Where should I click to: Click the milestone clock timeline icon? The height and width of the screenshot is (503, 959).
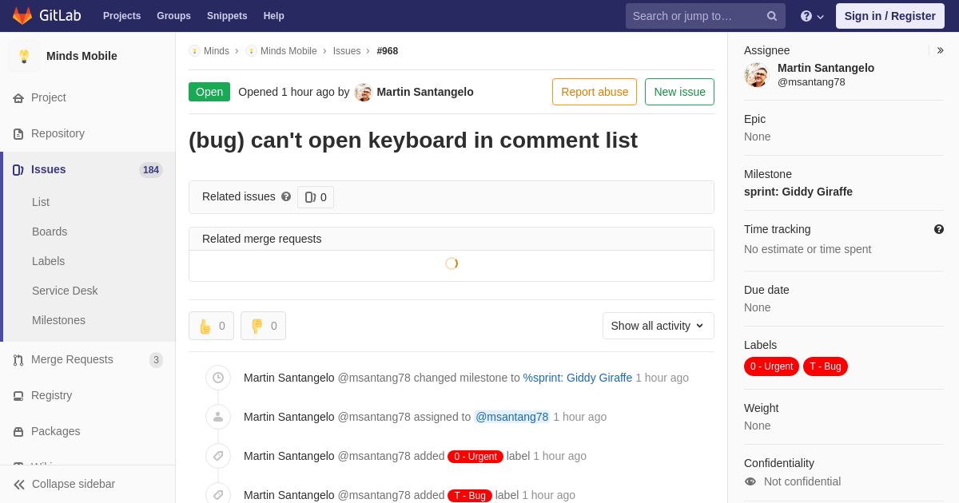(x=218, y=378)
